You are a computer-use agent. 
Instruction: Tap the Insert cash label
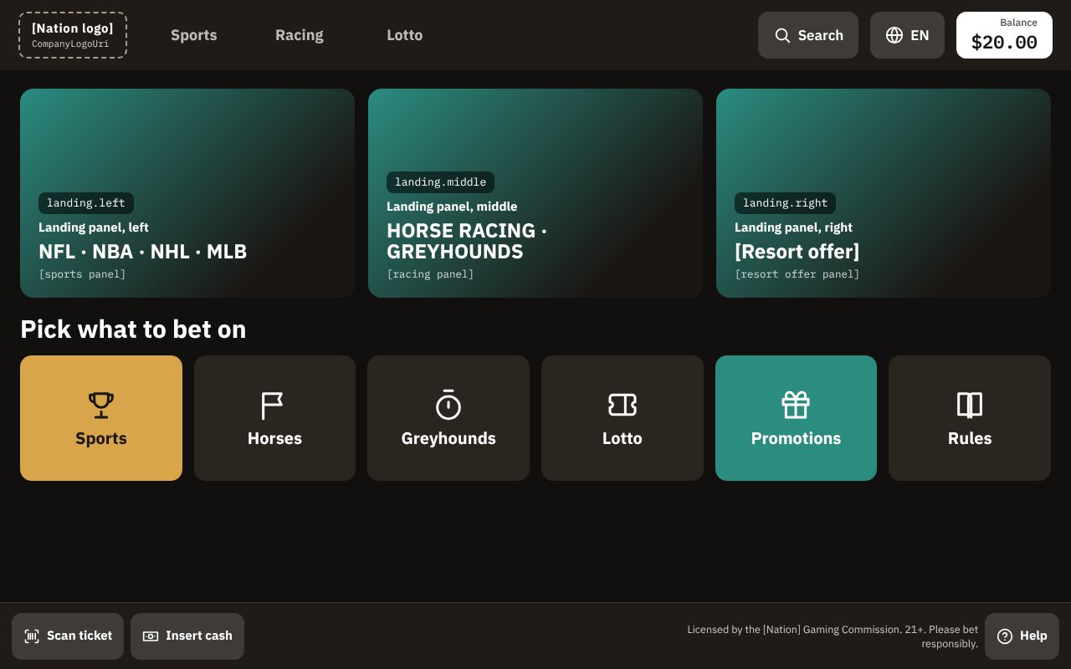[199, 636]
